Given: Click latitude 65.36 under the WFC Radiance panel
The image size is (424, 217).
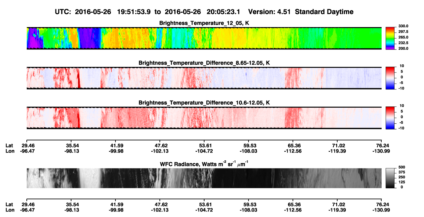Looking at the screenshot, I should pyautogui.click(x=293, y=205).
